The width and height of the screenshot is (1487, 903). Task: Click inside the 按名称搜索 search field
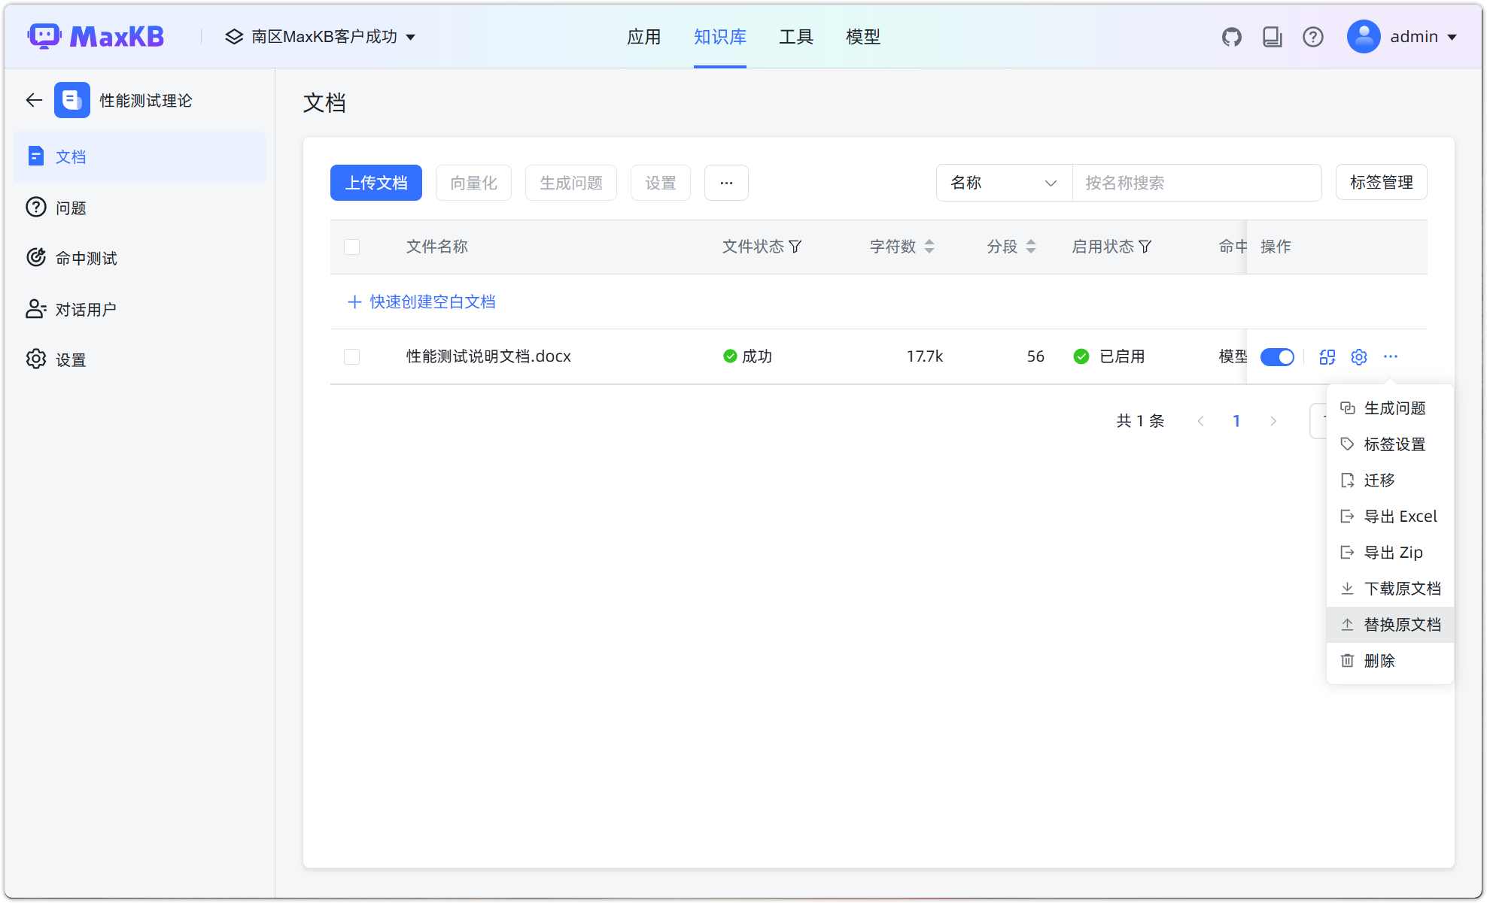[x=1197, y=183]
